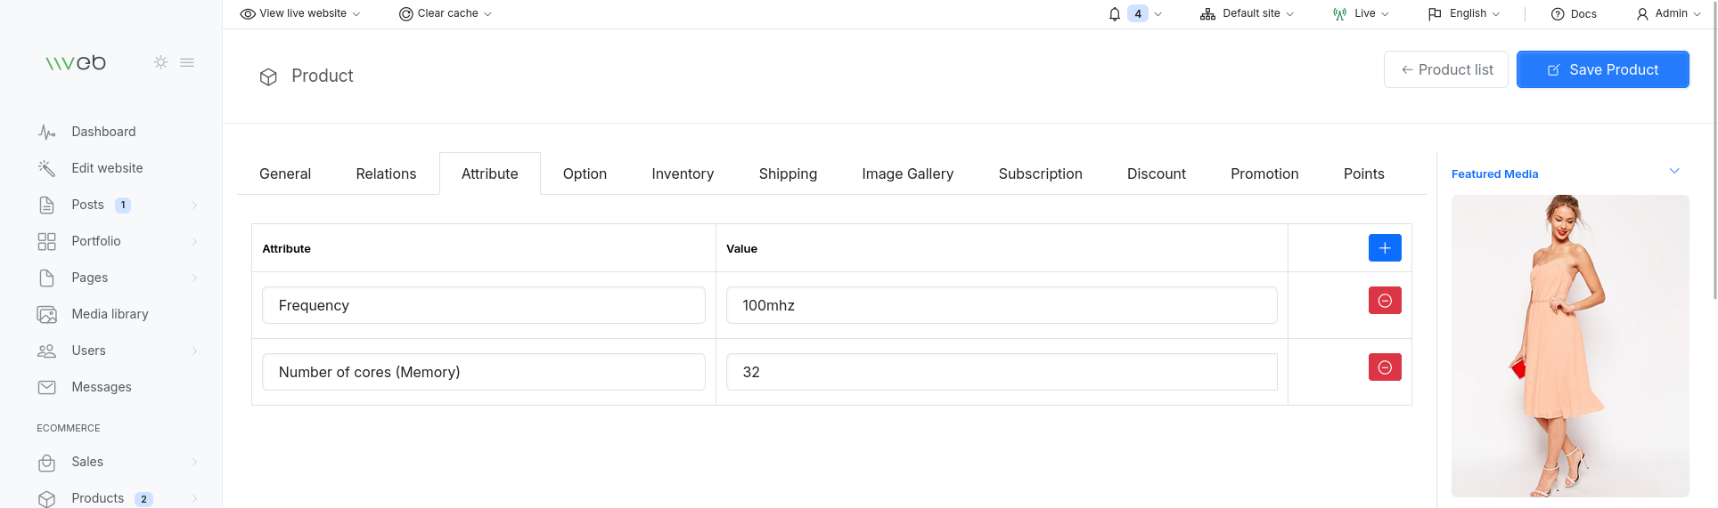The height and width of the screenshot is (508, 1718).
Task: Switch to the Inventory tab
Action: (683, 174)
